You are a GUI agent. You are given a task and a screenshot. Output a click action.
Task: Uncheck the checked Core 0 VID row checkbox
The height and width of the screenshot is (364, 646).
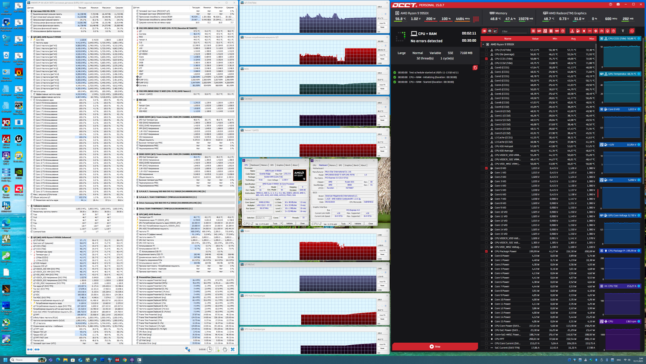pos(486,168)
